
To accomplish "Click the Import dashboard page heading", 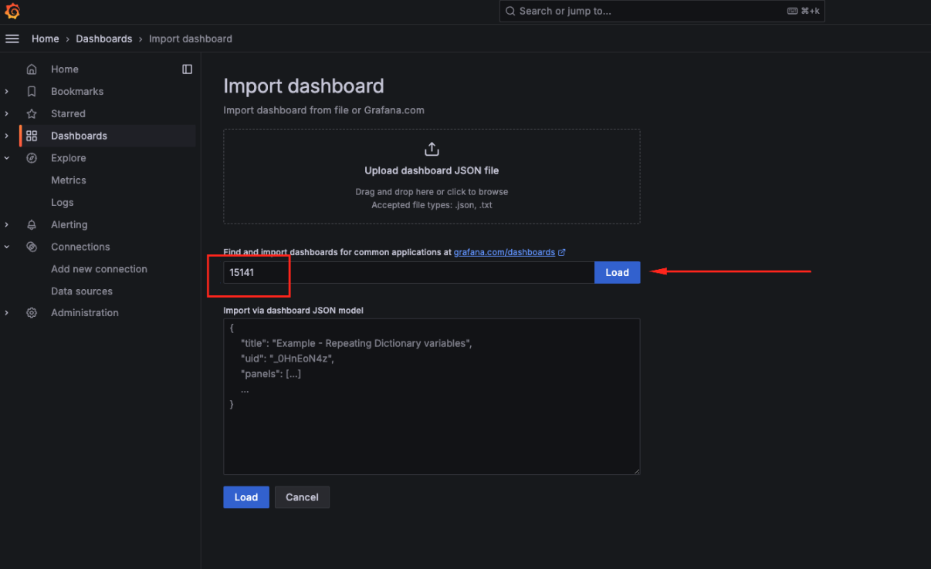I will click(303, 86).
